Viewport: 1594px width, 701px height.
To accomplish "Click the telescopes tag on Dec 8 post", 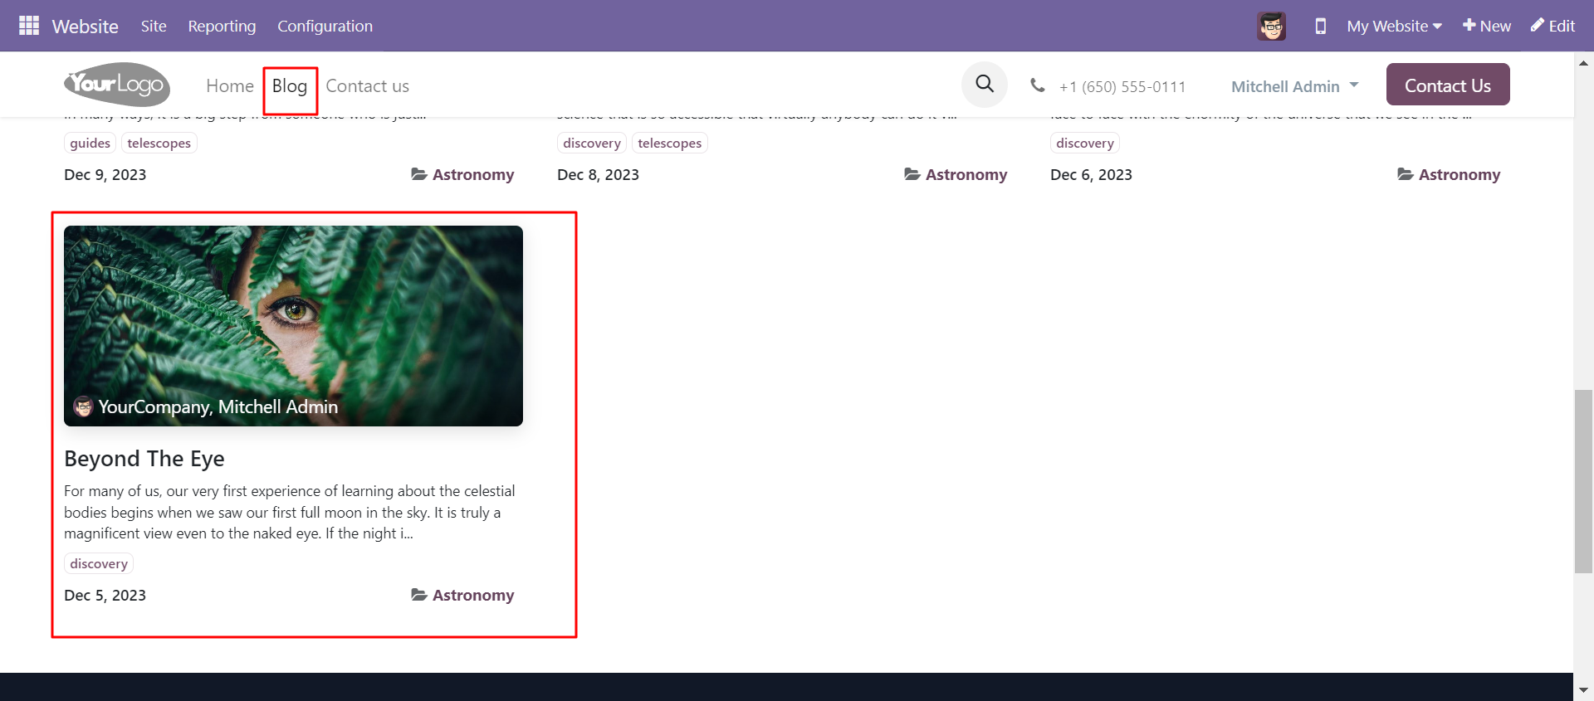I will tap(670, 143).
